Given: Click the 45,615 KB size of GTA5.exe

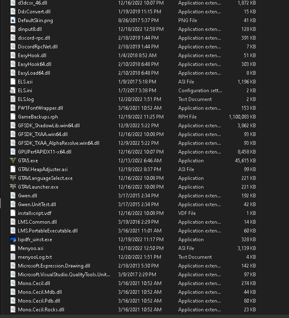Looking at the screenshot, I should click(246, 161).
